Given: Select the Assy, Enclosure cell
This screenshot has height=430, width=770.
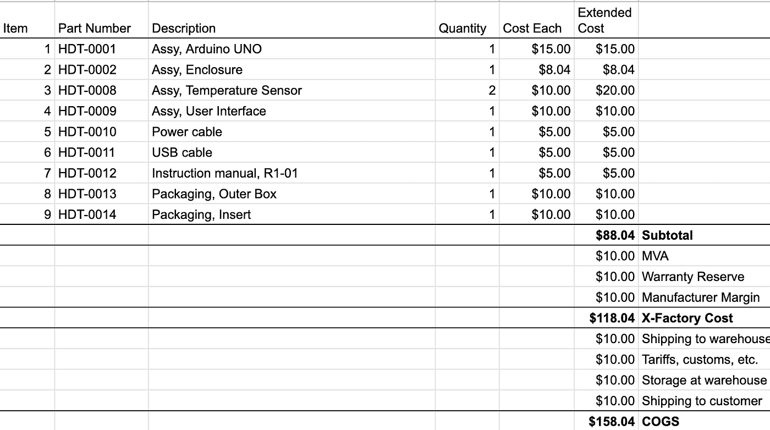Looking at the screenshot, I should pyautogui.click(x=197, y=70).
